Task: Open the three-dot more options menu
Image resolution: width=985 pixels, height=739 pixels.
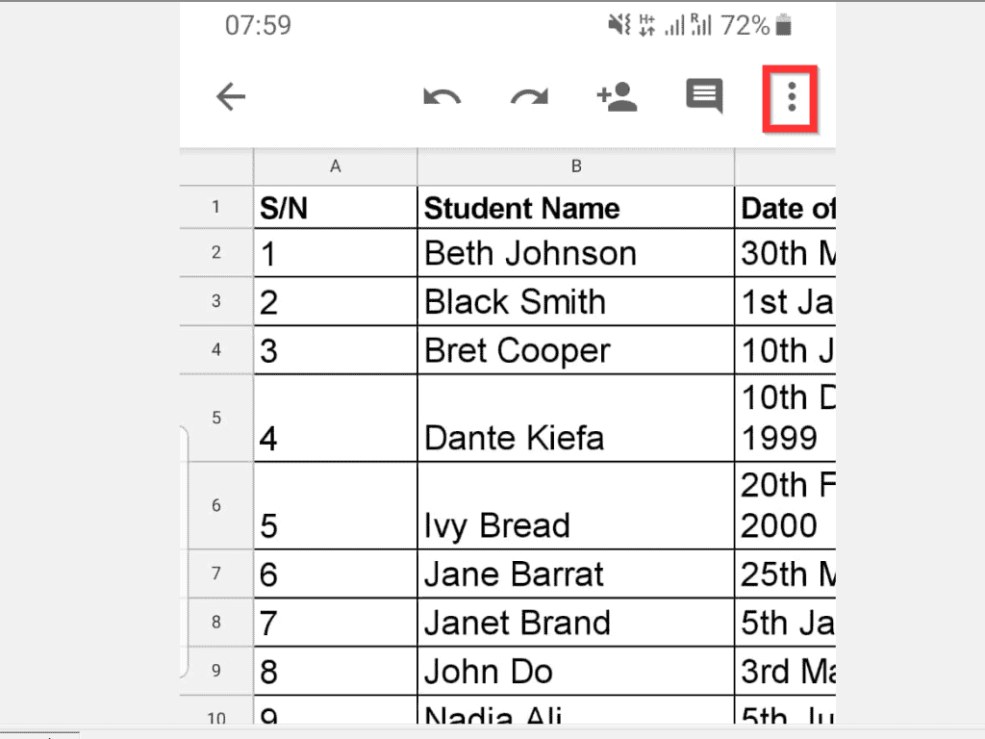Action: click(792, 97)
